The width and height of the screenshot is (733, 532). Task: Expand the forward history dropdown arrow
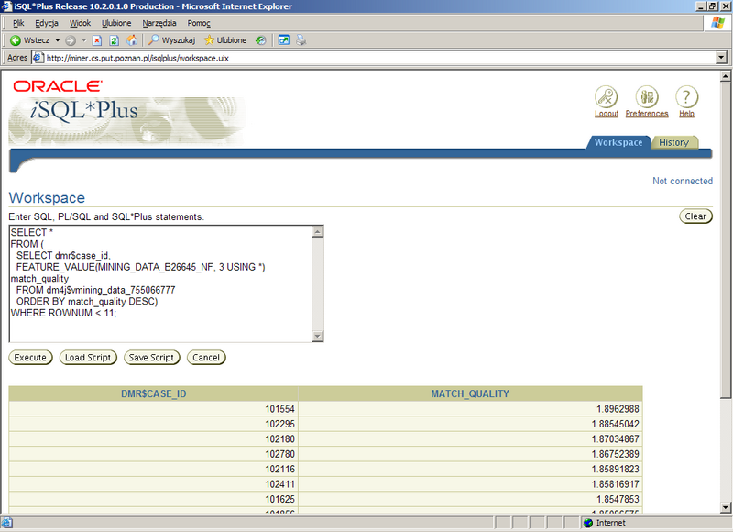pos(84,40)
